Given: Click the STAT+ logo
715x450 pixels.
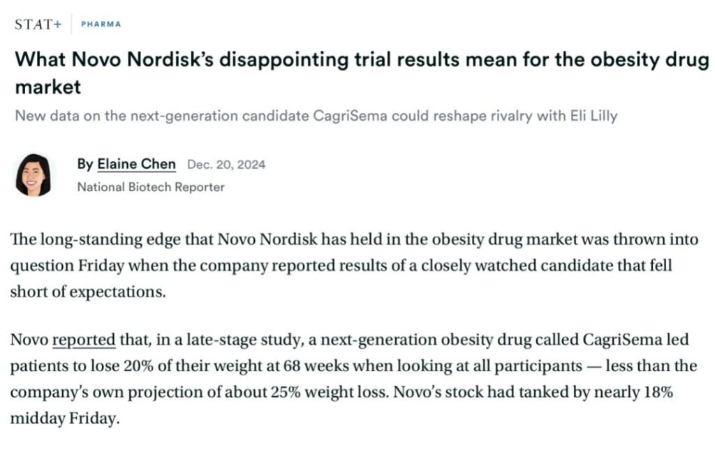Looking at the screenshot, I should click(38, 24).
